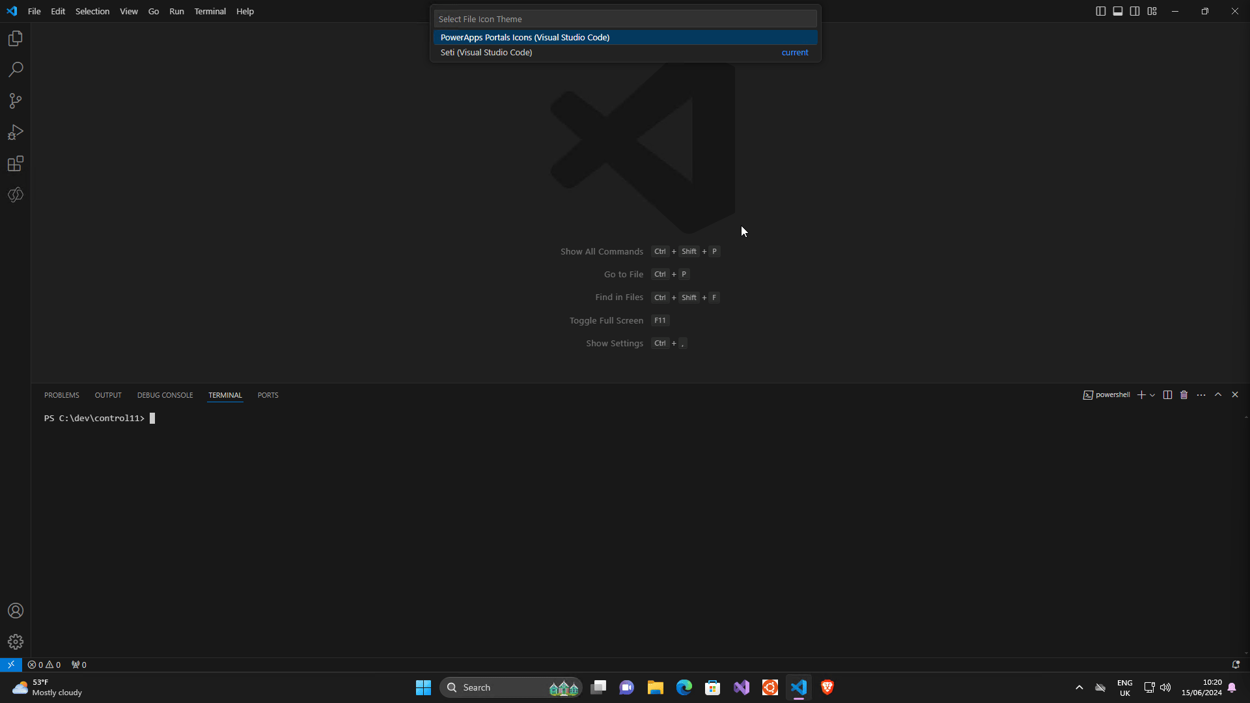The image size is (1250, 703).
Task: Open the terminal views ellipsis menu
Action: pyautogui.click(x=1201, y=394)
